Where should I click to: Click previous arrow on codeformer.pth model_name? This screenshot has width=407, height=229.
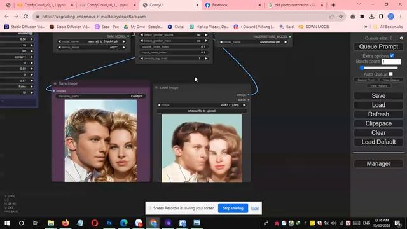pos(221,42)
